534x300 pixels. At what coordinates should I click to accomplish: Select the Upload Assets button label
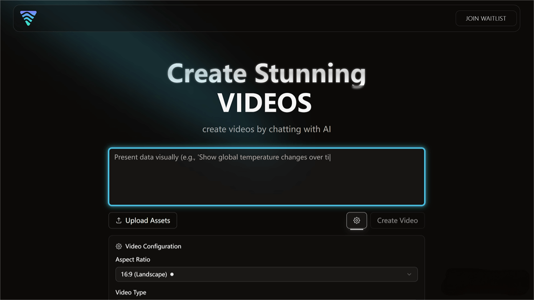click(x=147, y=220)
